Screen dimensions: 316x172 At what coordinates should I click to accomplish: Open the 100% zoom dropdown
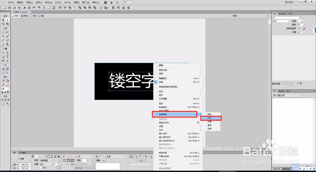[133, 3]
